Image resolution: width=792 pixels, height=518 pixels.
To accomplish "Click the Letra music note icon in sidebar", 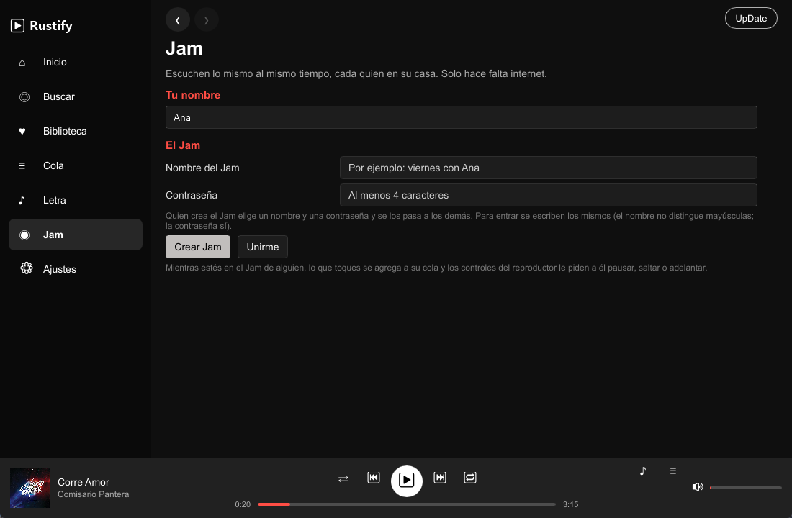I will [22, 201].
